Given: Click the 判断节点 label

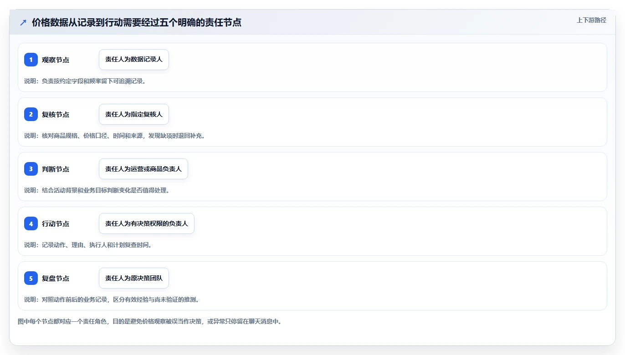Looking at the screenshot, I should [x=56, y=169].
